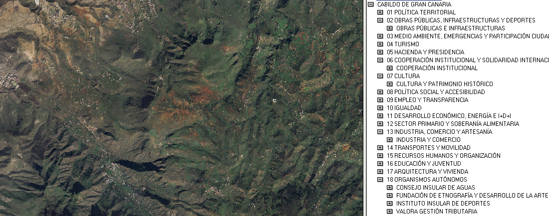Select 14 TRANSPORTES Y MOVILIDAD label
This screenshot has height=216, width=549.
tap(429, 148)
